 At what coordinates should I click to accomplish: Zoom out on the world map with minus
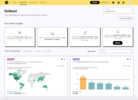(47, 91)
